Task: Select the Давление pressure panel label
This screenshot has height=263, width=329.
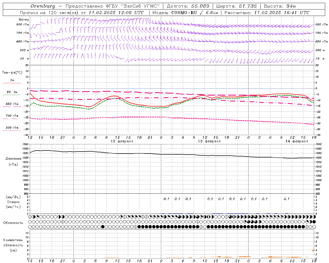Action: pyautogui.click(x=13, y=159)
